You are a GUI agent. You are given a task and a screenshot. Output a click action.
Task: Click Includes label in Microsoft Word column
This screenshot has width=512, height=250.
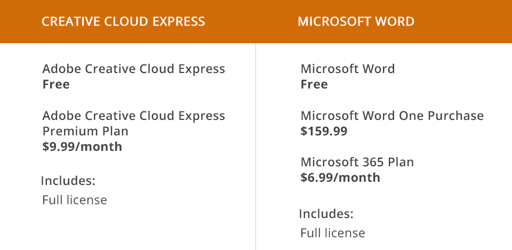(326, 214)
